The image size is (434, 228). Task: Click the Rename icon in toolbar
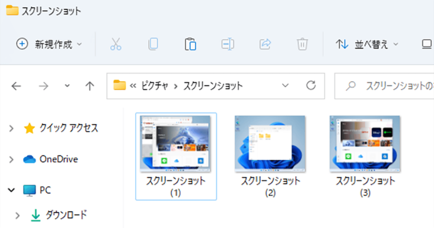click(228, 44)
